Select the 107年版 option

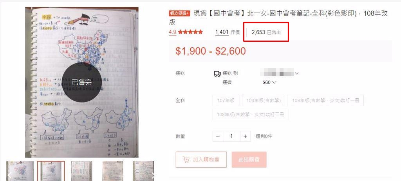226,100
